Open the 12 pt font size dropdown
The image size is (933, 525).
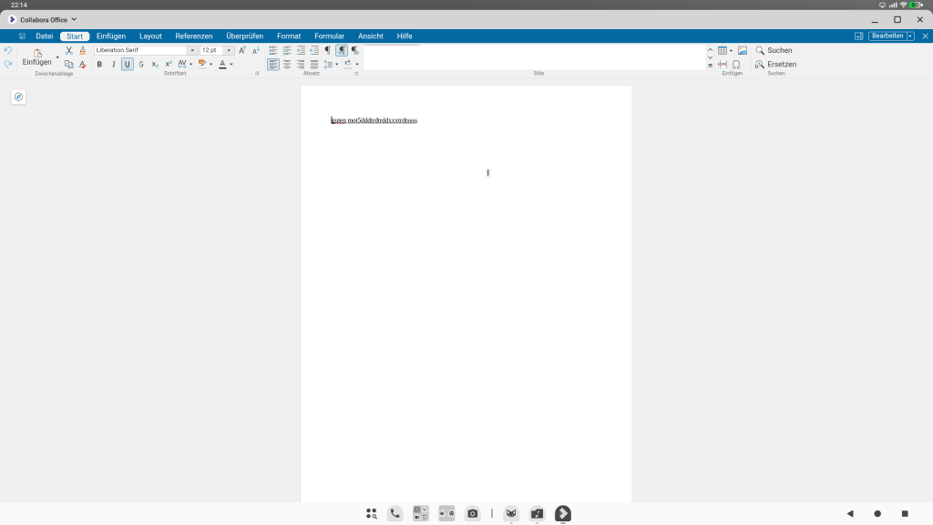[x=229, y=51]
